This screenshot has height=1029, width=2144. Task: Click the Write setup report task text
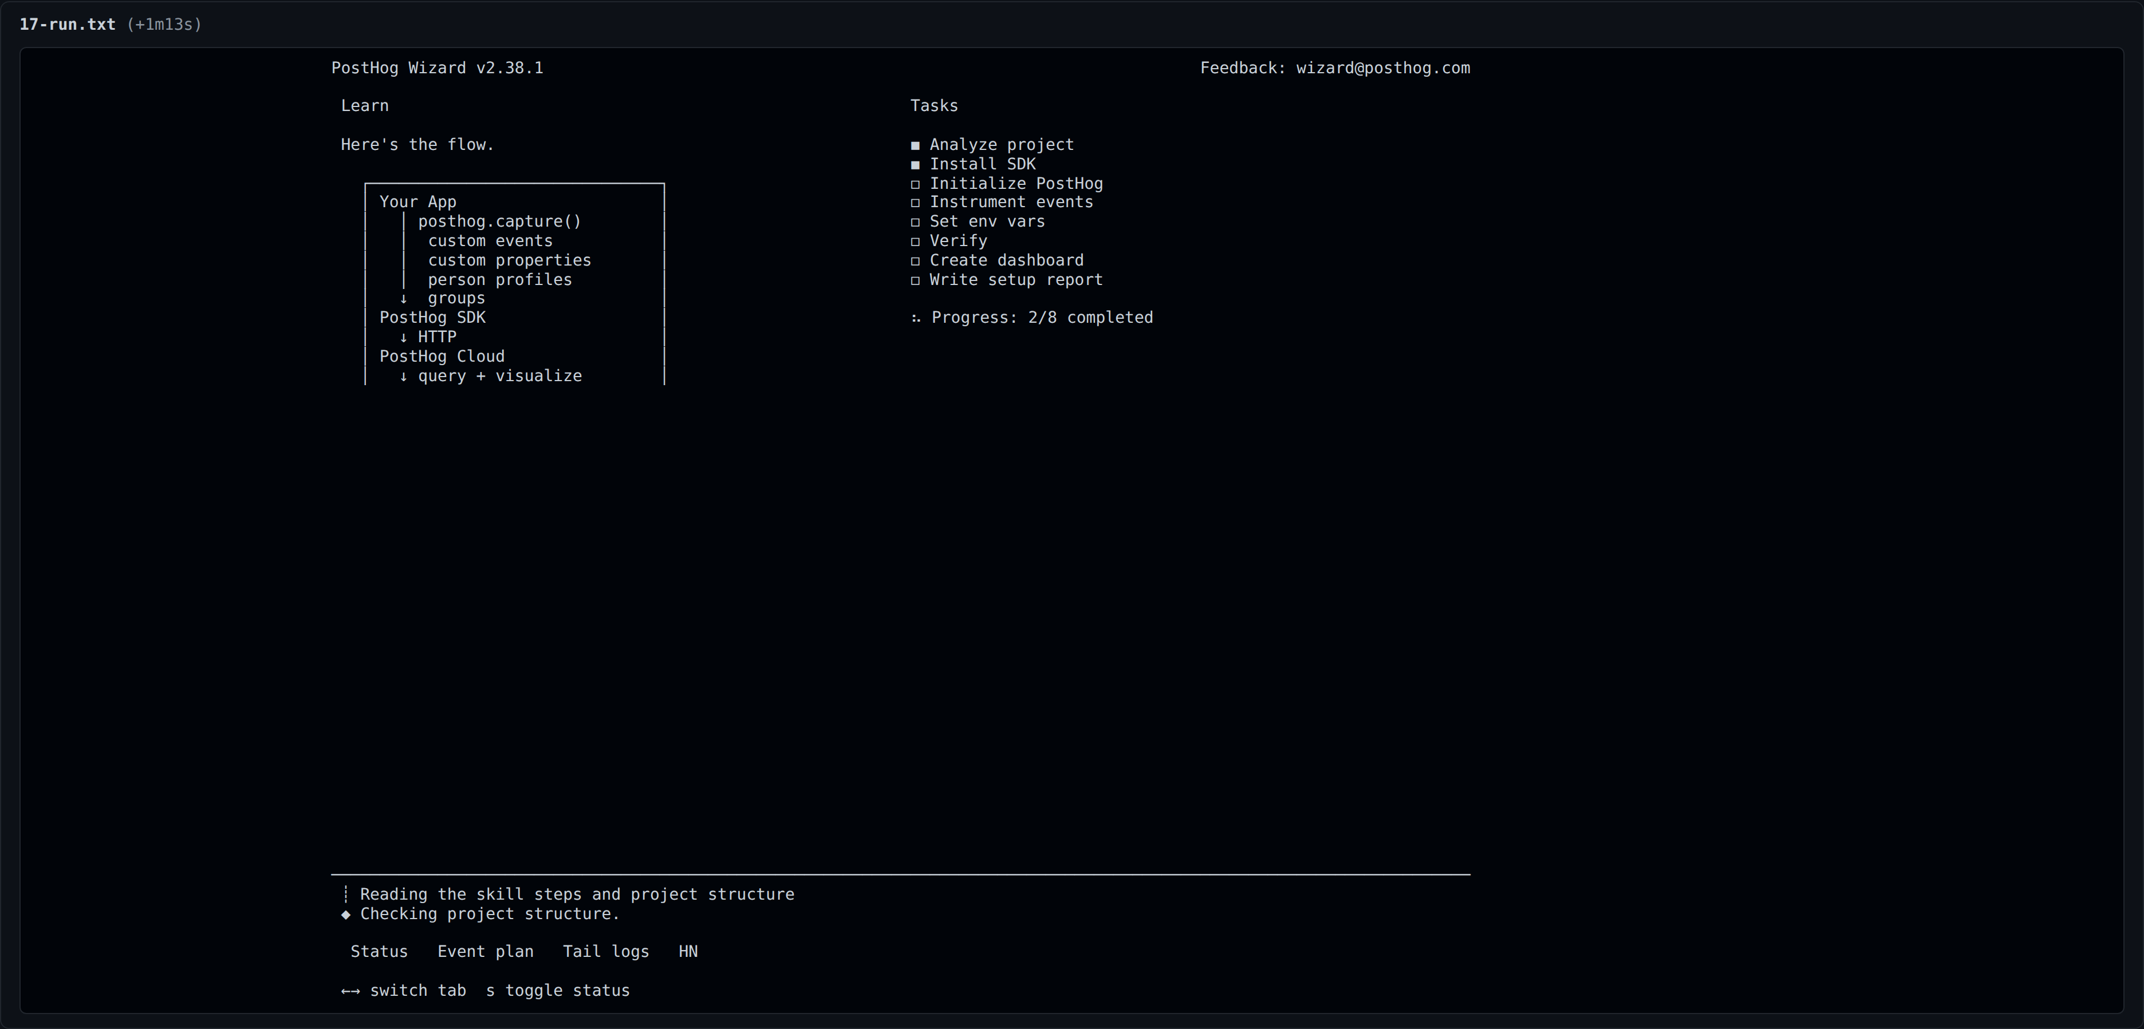[1016, 279]
